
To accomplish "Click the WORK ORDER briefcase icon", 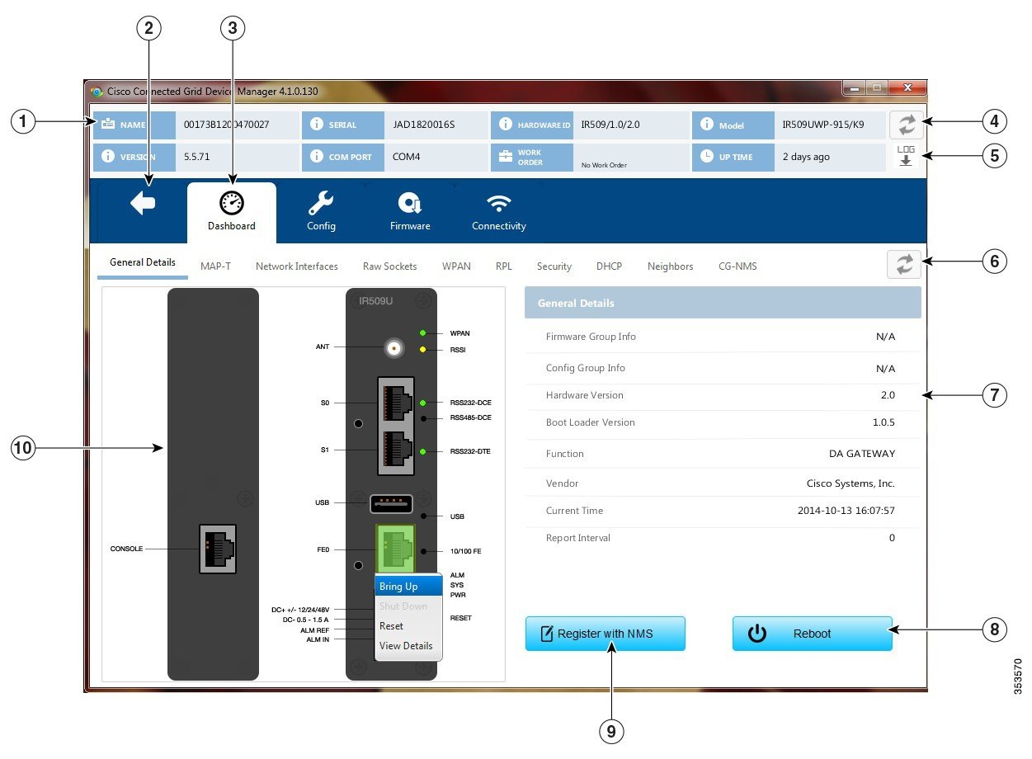I will point(505,156).
